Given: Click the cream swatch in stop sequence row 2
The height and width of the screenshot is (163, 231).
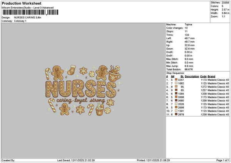Looking at the screenshot, I should click(x=176, y=83).
